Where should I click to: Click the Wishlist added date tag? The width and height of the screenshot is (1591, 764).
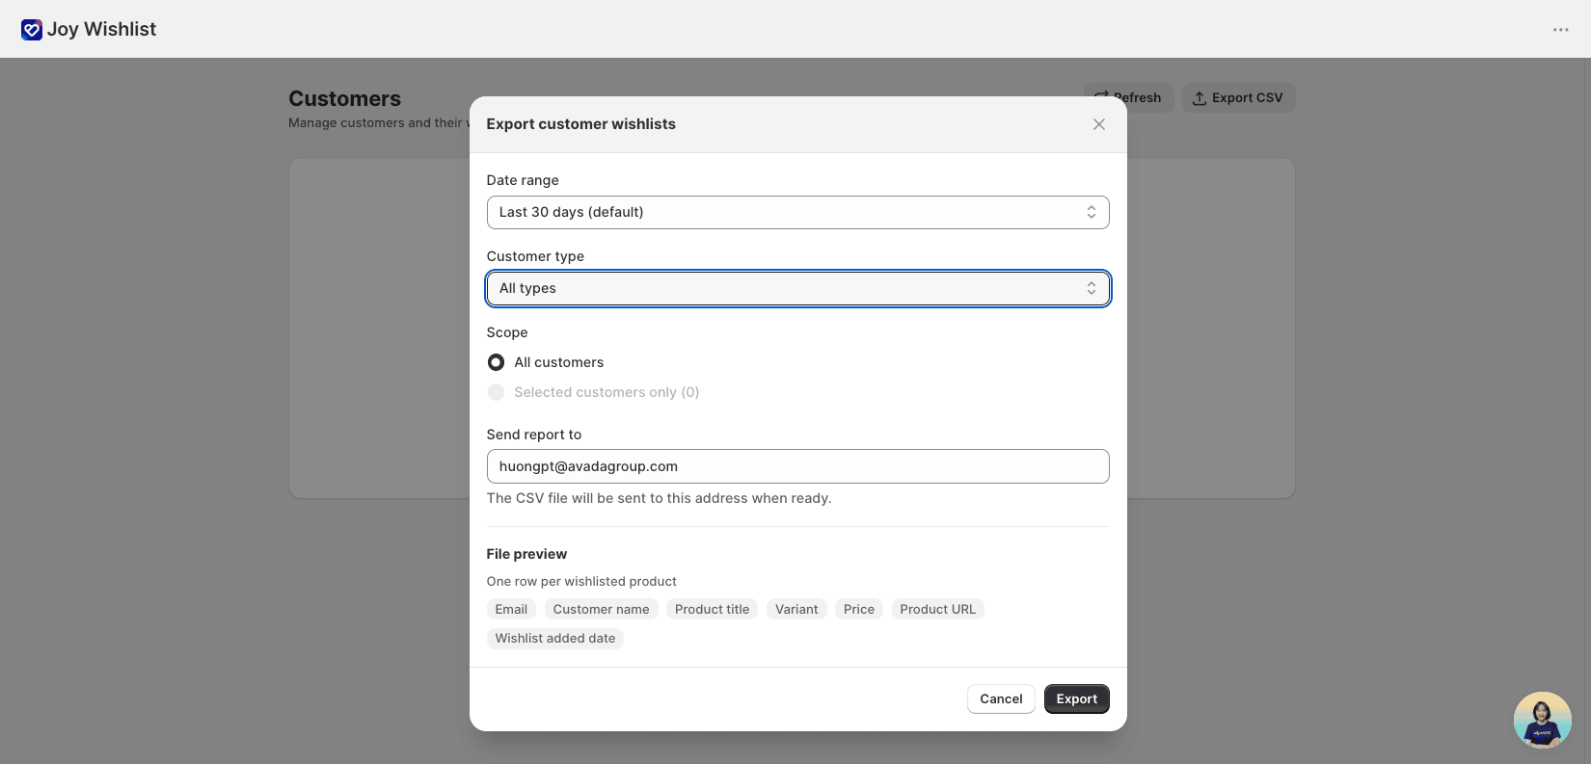pos(554,638)
